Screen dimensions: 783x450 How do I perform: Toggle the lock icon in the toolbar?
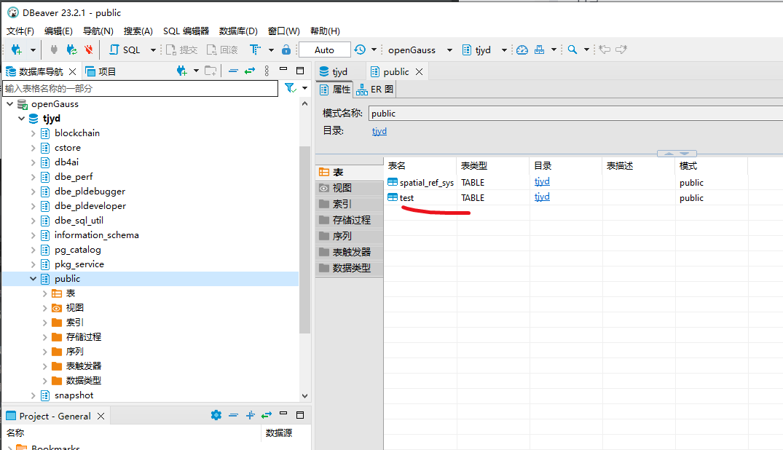(286, 50)
